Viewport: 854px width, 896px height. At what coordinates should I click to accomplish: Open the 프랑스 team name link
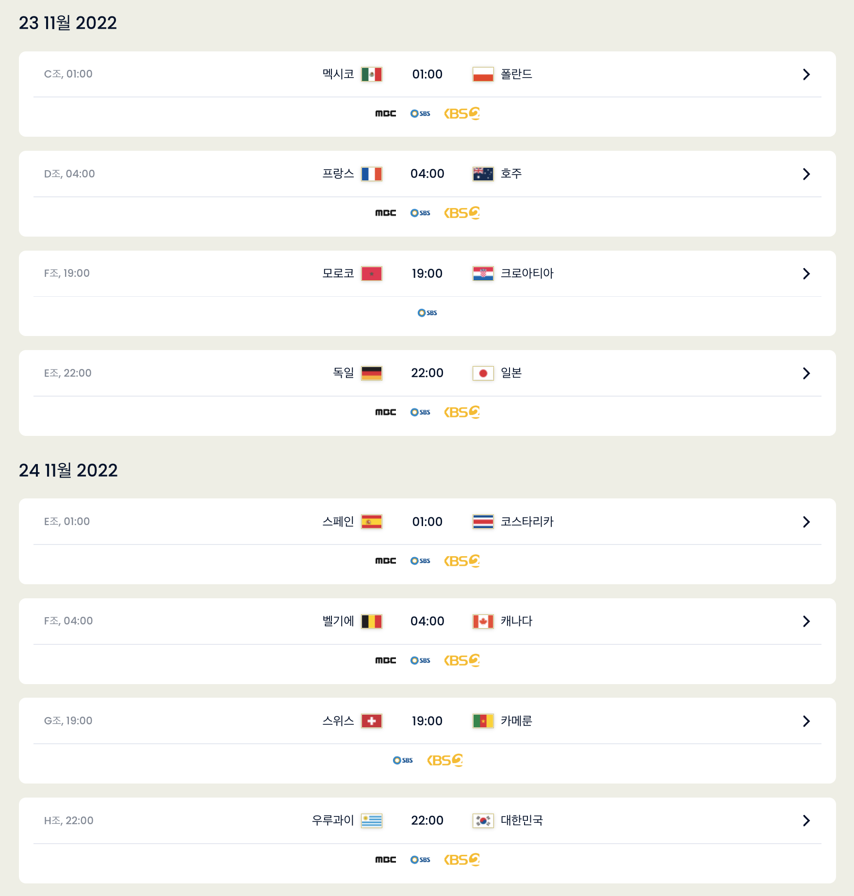(x=338, y=174)
